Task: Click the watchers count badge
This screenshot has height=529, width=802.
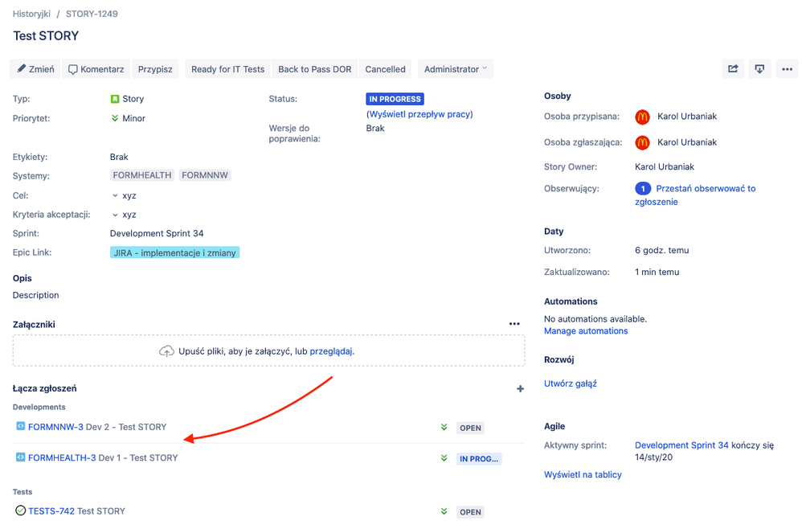Action: click(643, 189)
